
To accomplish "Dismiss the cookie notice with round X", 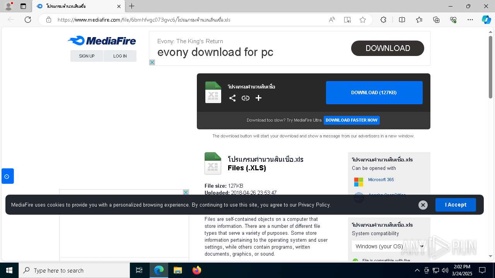I will pyautogui.click(x=423, y=205).
